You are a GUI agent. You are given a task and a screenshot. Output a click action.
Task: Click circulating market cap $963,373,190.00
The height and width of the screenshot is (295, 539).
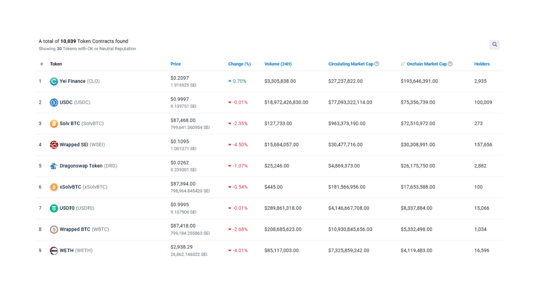click(347, 123)
